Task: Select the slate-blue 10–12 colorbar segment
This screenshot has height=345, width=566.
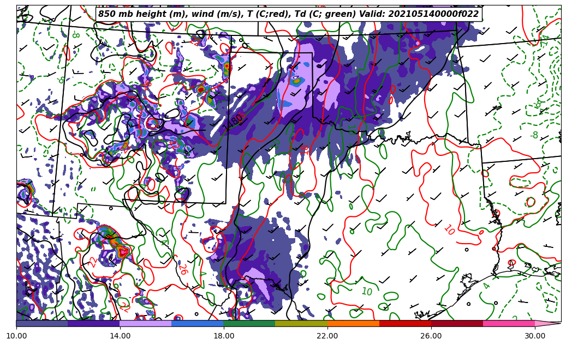Action: 42,323
